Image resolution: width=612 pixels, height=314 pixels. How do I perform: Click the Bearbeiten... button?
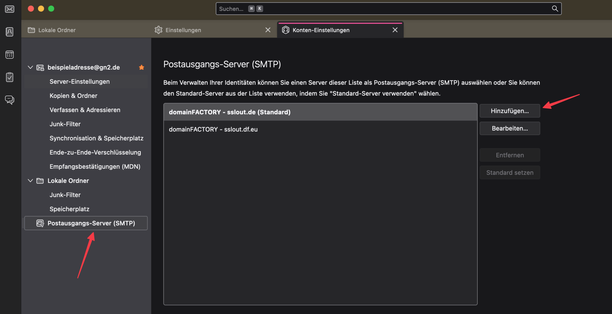[510, 128]
